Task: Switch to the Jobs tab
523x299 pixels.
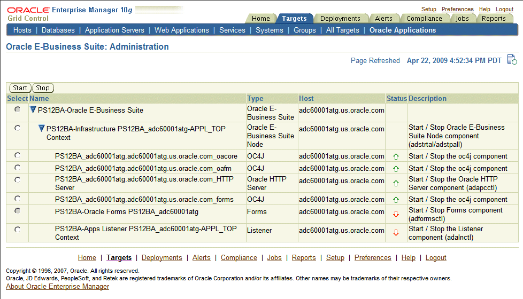Action: [x=462, y=19]
